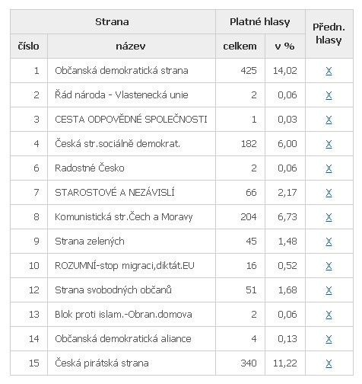Viewport: 362px width, 384px height.
Task: Open X link for CESTA ODPOVĚDNÉ SPOLEČNOSTI
Action: (x=329, y=120)
